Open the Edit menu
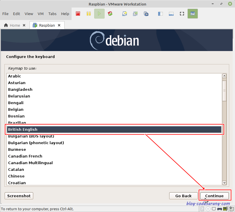The image size is (235, 212). pyautogui.click(x=17, y=14)
